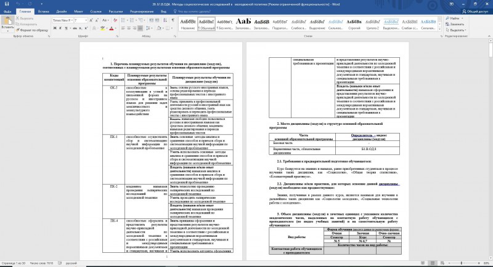The image size is (493, 267).
Task: Click the Найти find button
Action: tap(454, 18)
